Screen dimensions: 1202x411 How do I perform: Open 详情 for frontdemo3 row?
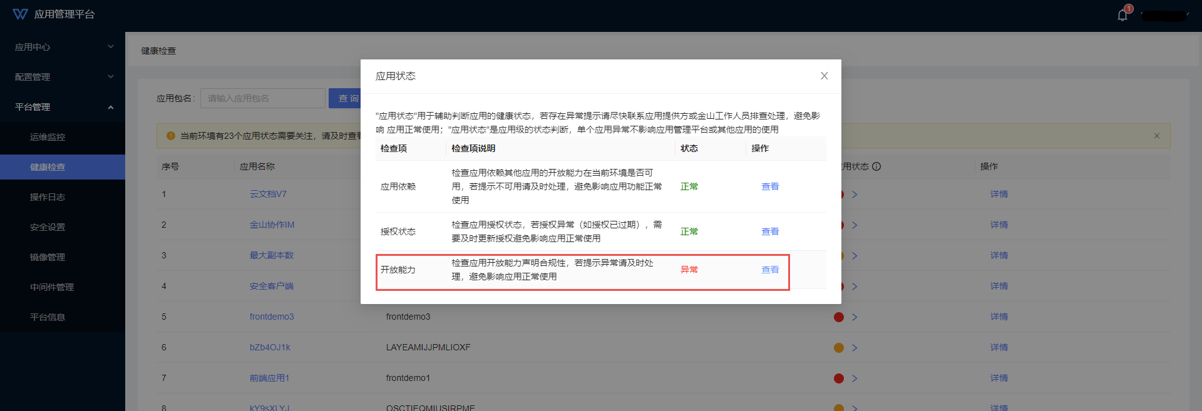[999, 317]
